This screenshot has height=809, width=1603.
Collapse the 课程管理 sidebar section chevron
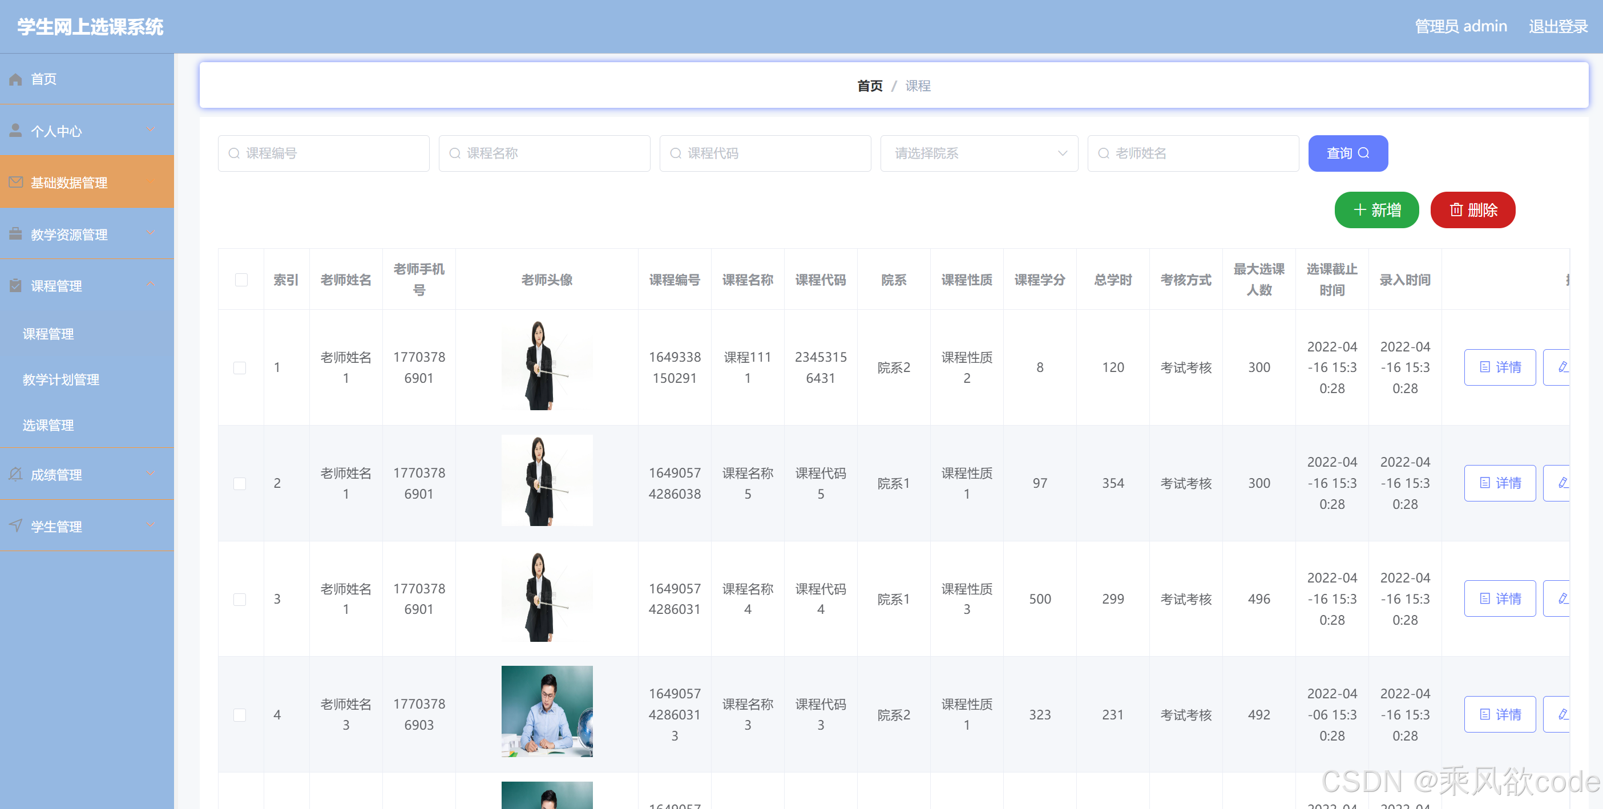150,284
